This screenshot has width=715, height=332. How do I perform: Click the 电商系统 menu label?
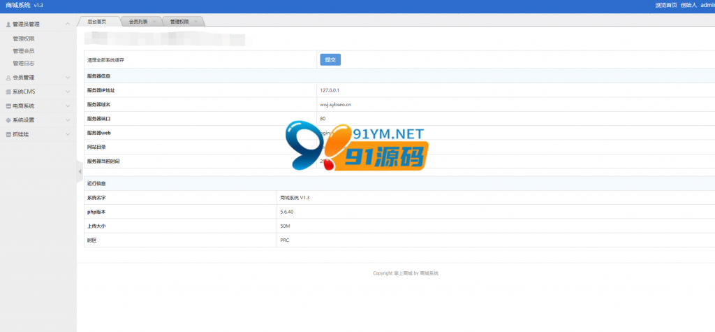[x=24, y=106]
